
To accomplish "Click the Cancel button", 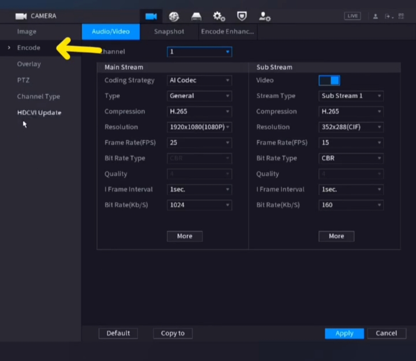I will pyautogui.click(x=387, y=333).
